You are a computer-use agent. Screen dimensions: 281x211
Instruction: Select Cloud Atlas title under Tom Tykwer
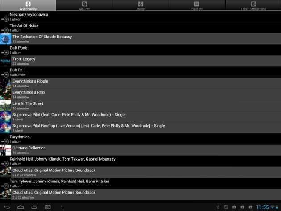click(54, 192)
